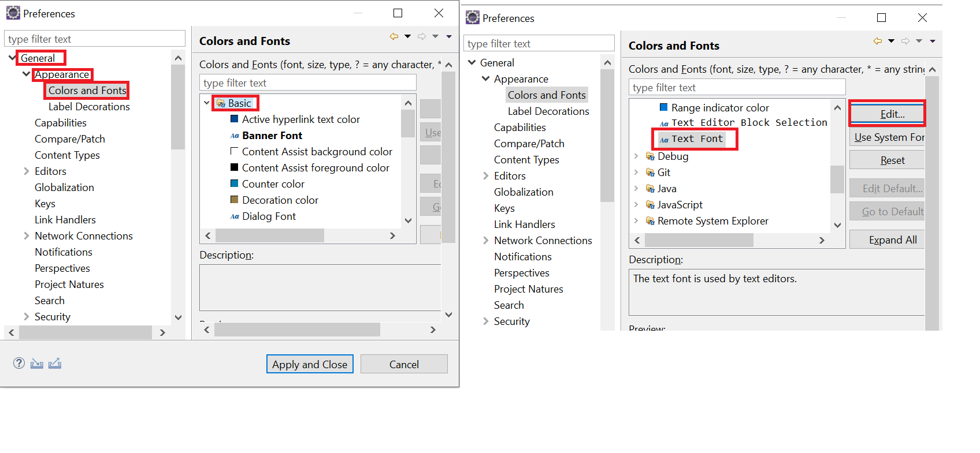980x453 pixels.
Task: Select Link Handlers in the right window tree
Action: [x=525, y=224]
